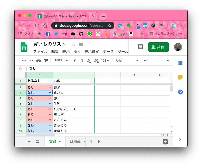
Task: Open データ menu
Action: 108,52
